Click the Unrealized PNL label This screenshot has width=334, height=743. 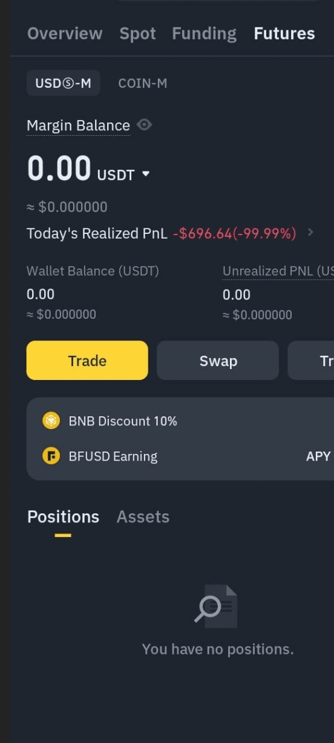tap(278, 271)
